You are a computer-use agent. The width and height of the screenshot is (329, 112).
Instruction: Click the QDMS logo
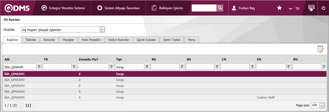click(17, 8)
